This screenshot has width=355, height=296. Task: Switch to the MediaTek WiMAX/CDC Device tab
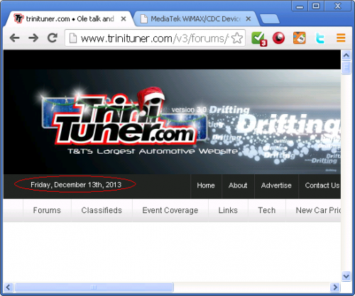(x=195, y=19)
